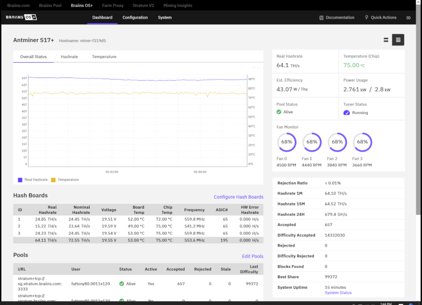Click the Nominal Hashrate column header
Viewport: 422px width, 305px height.
pyautogui.click(x=81, y=210)
